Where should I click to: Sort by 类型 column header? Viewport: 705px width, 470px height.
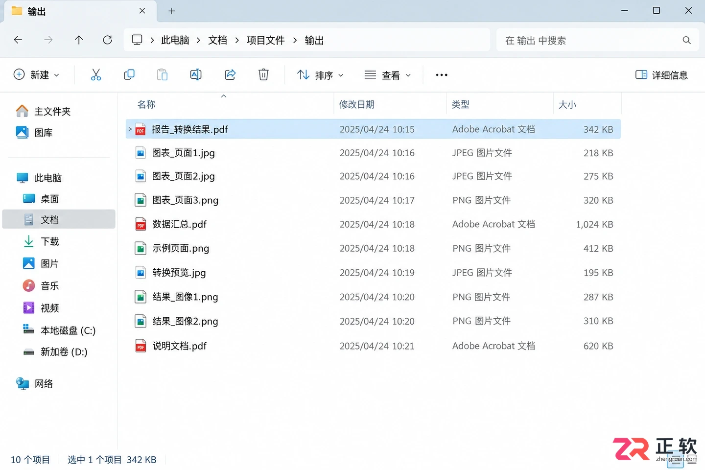461,104
